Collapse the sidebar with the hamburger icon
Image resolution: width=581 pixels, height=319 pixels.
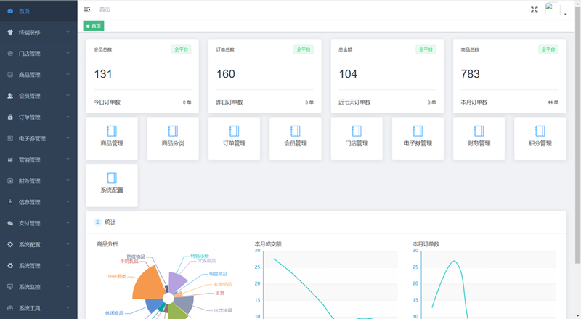pyautogui.click(x=87, y=9)
